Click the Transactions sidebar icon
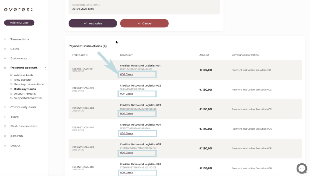Viewport: 310px width, 176px height. click(x=5, y=39)
